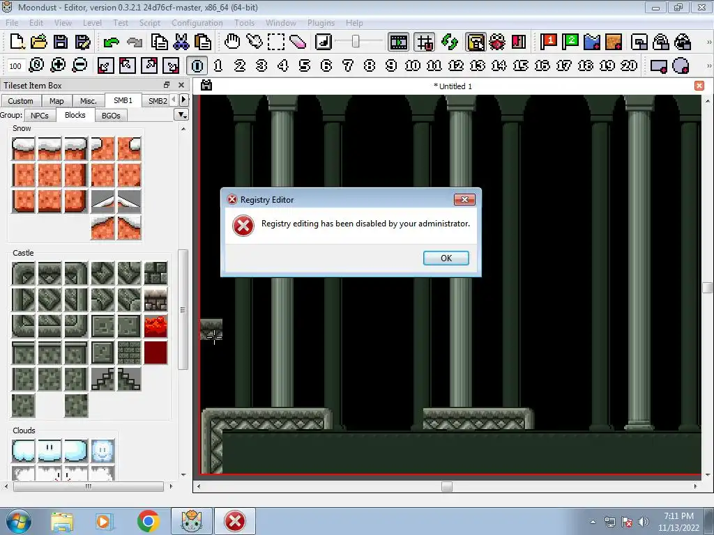Click the dark padlock lock icon

click(683, 42)
